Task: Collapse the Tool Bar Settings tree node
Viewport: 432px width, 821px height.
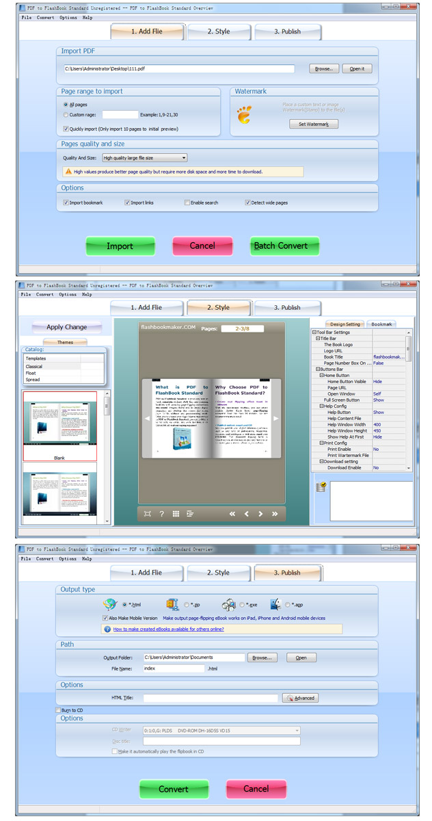Action: pos(314,333)
